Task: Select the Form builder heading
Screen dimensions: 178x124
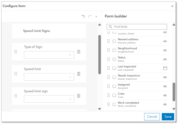Action: click(116, 16)
